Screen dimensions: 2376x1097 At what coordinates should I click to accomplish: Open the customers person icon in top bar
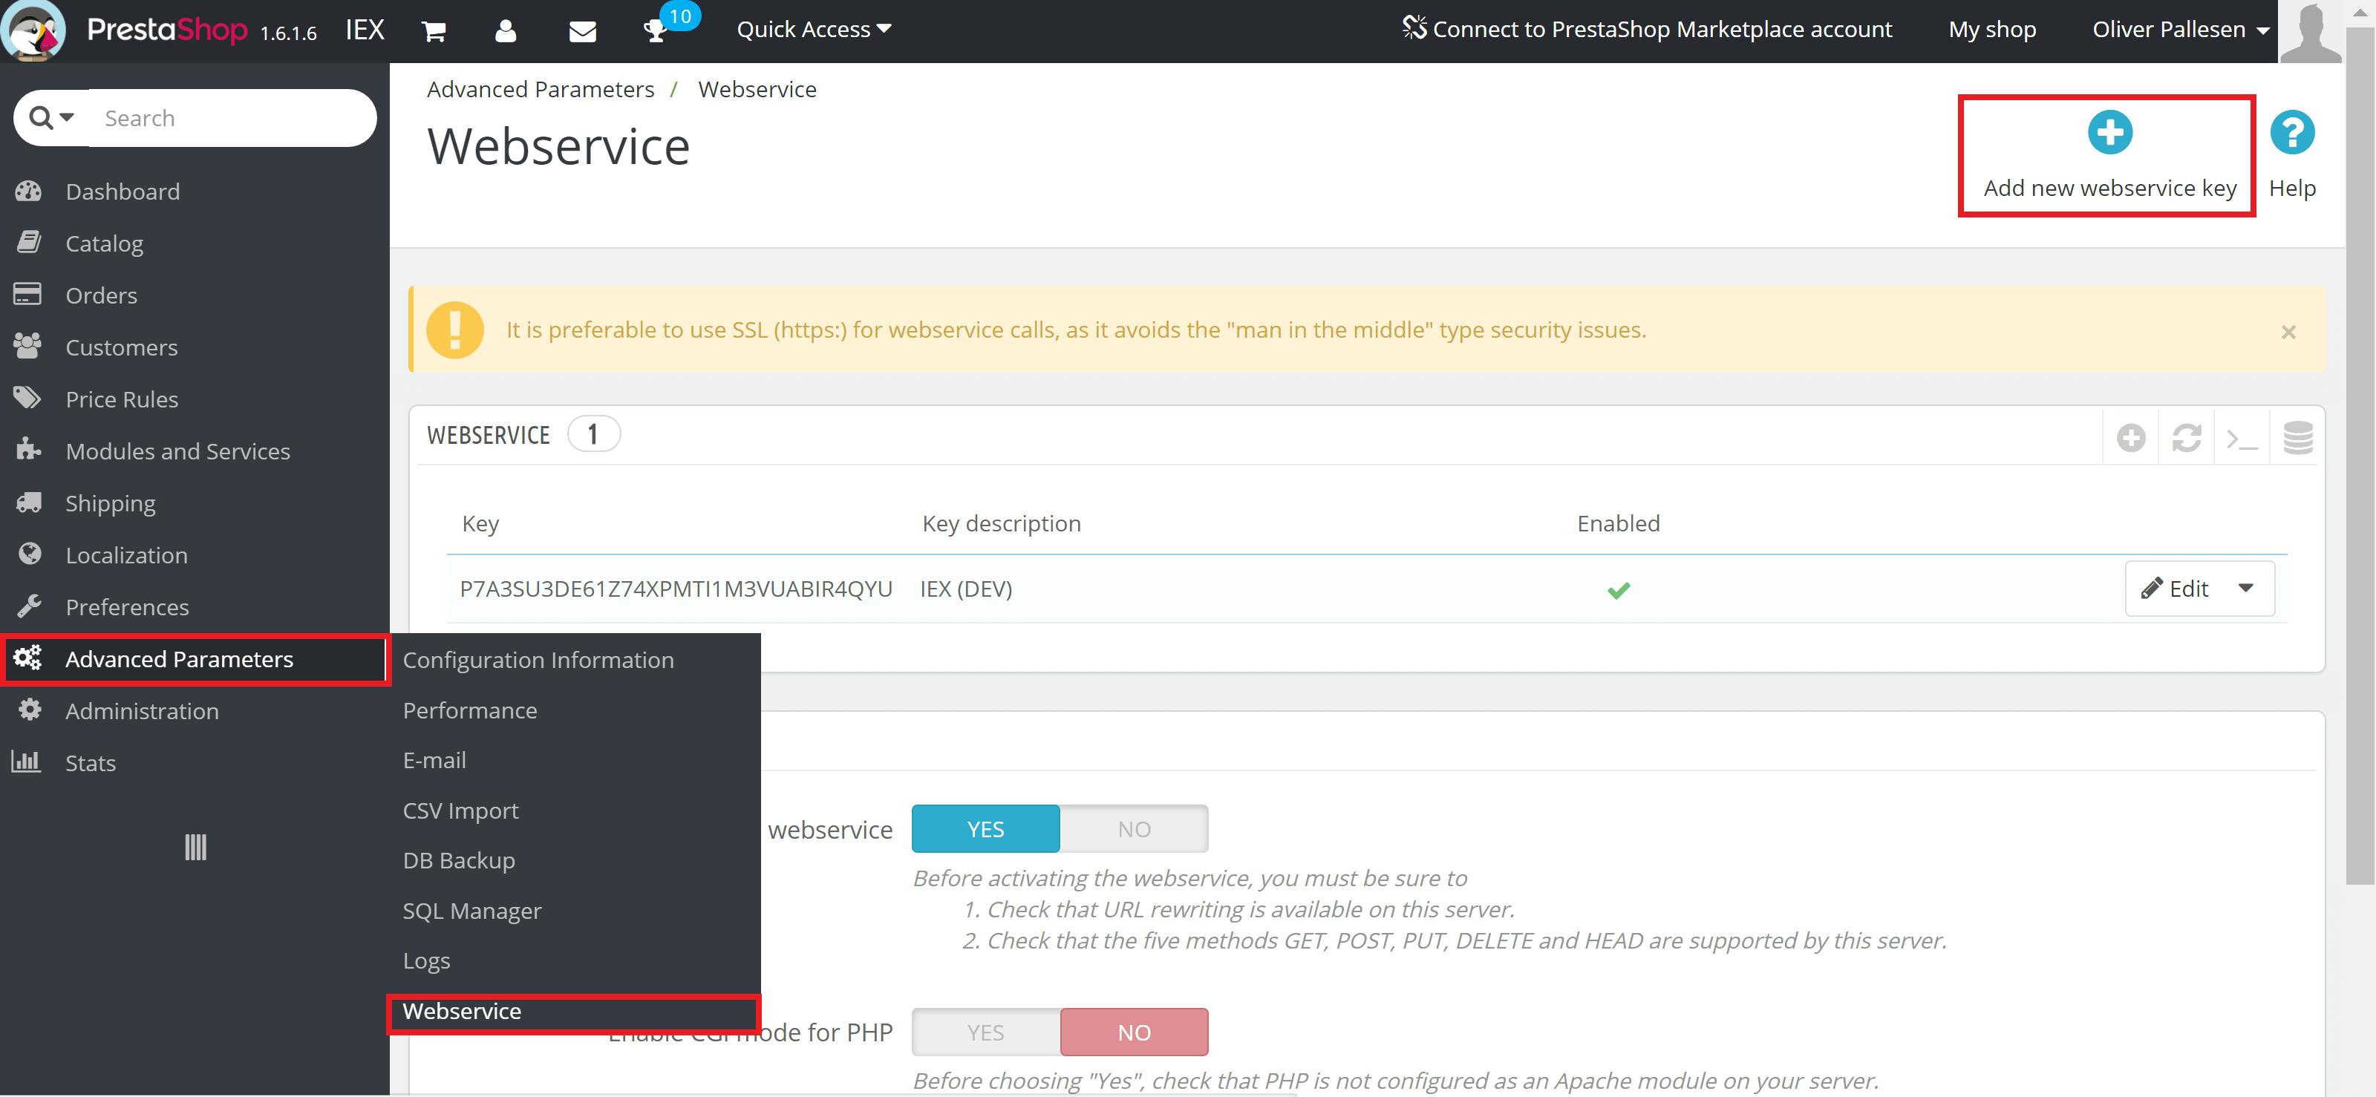506,31
